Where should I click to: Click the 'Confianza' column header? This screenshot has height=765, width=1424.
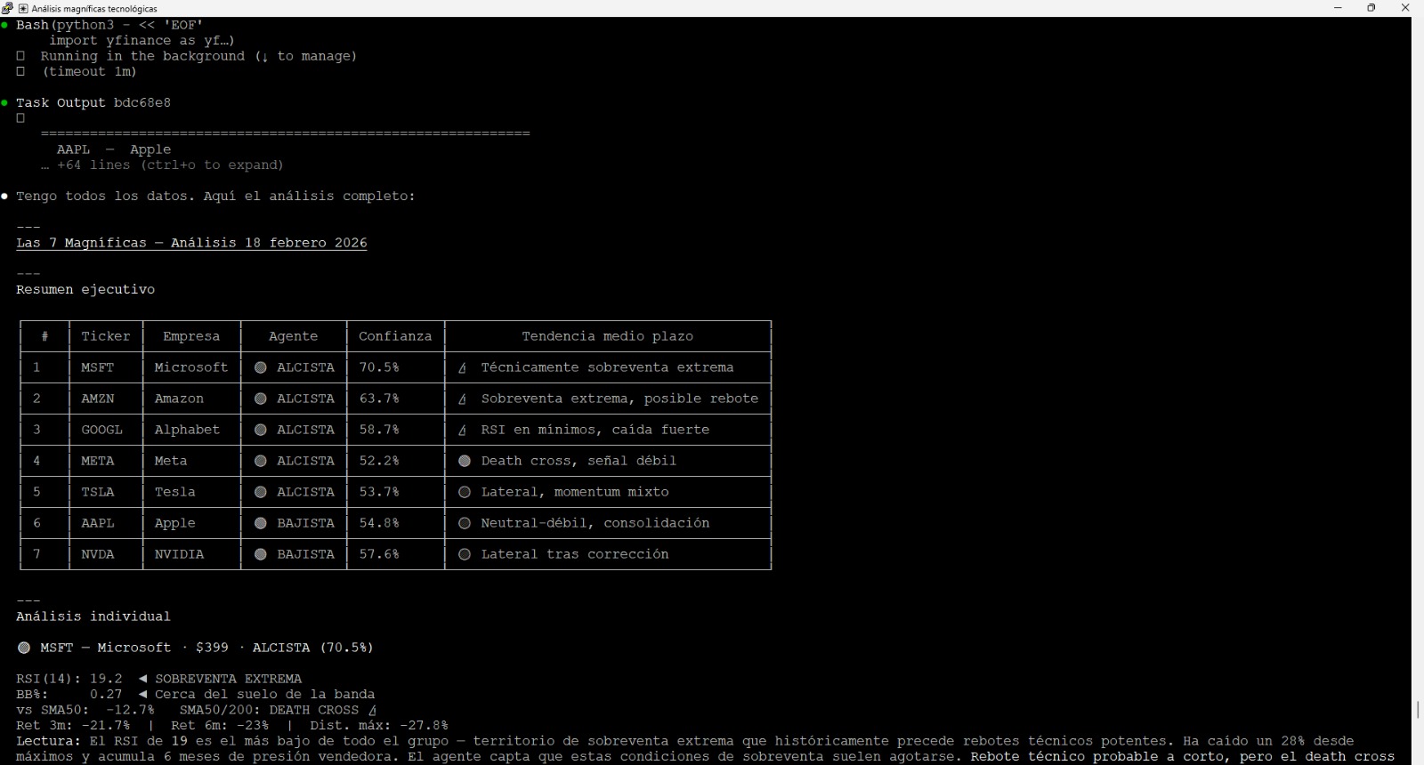(x=395, y=336)
